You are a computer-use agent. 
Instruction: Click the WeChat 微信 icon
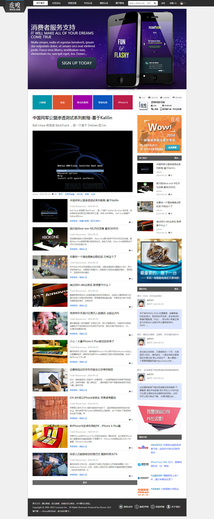click(x=152, y=109)
